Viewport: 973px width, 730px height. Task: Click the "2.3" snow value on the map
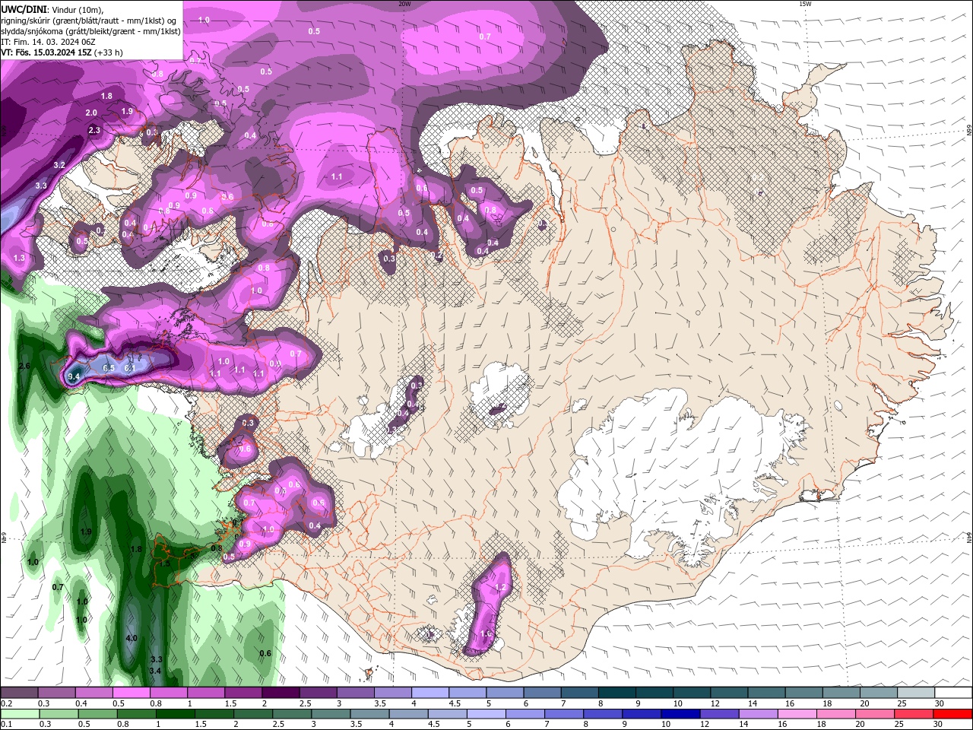tap(95, 131)
